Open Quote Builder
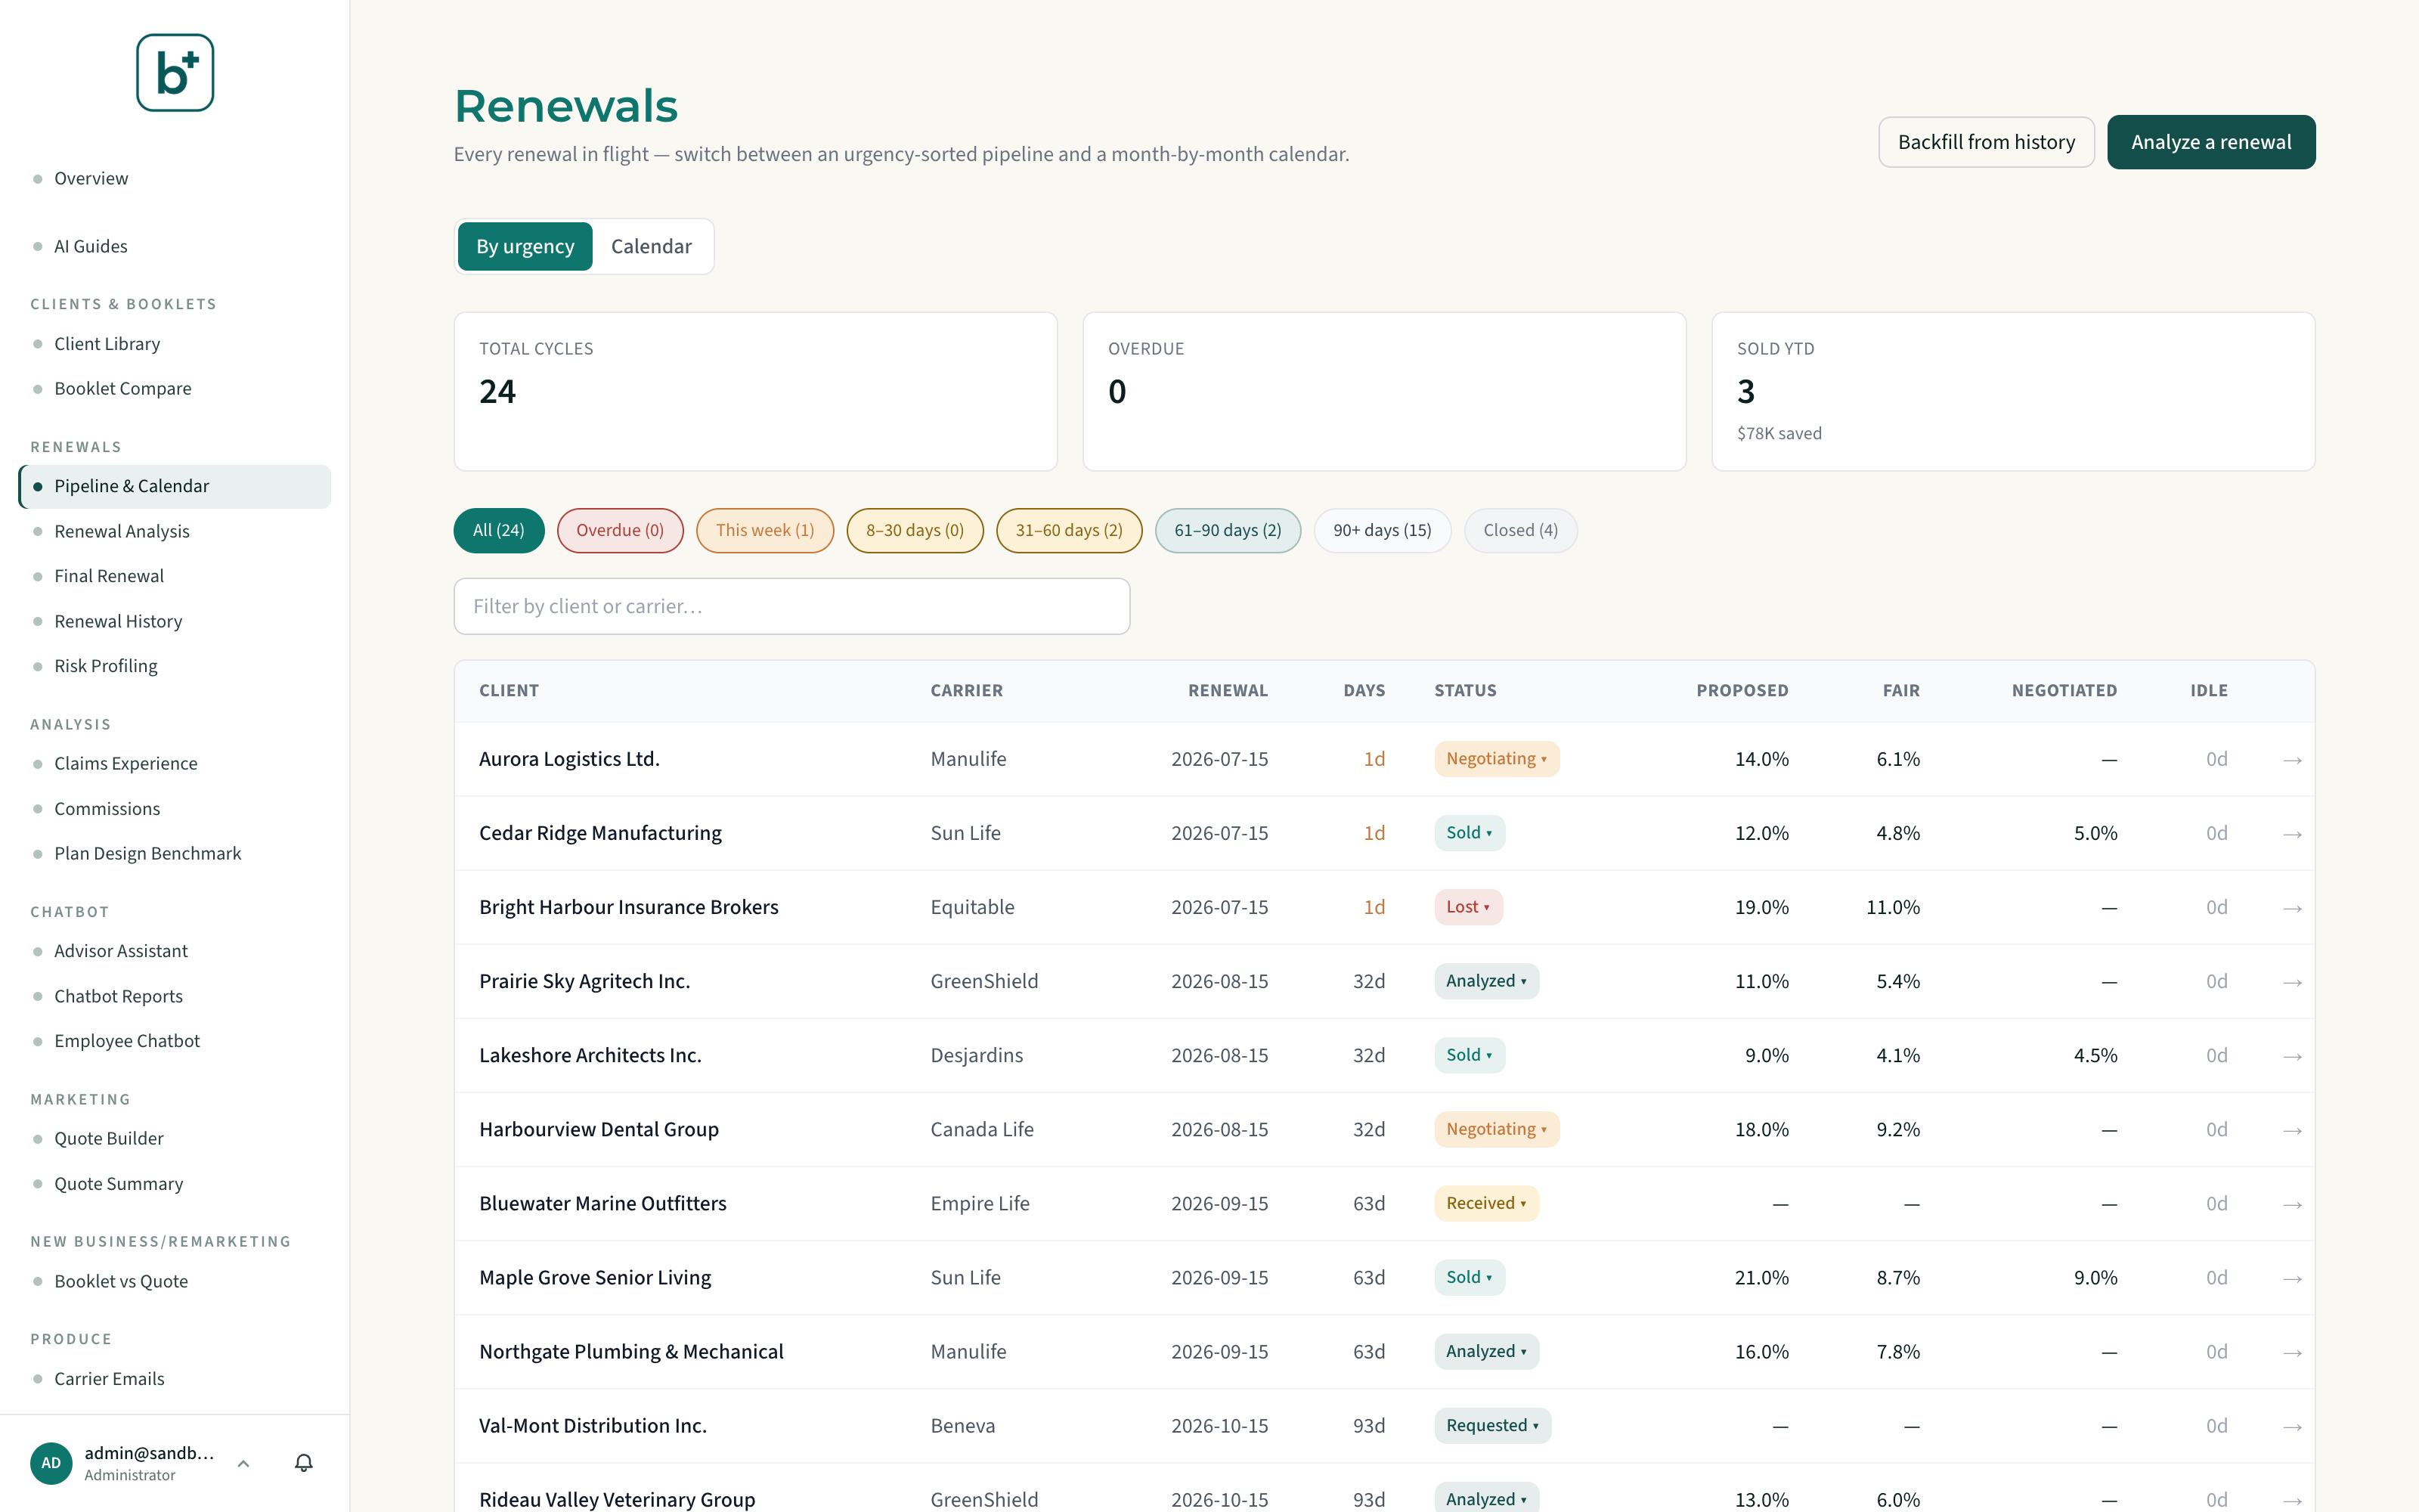The image size is (2419, 1512). 109,1138
